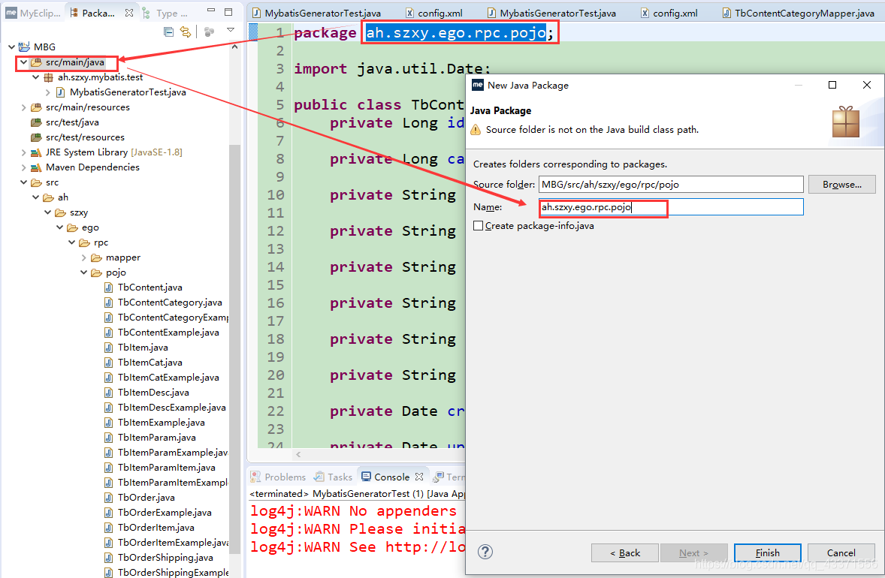Viewport: 885px width, 578px height.
Task: Select TbItem.java file
Action: coord(143,348)
